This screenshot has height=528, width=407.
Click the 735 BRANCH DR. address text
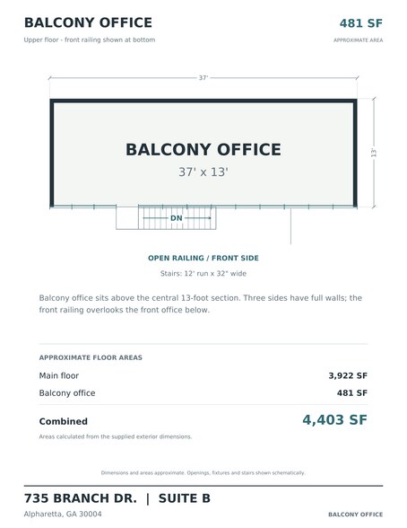click(81, 498)
